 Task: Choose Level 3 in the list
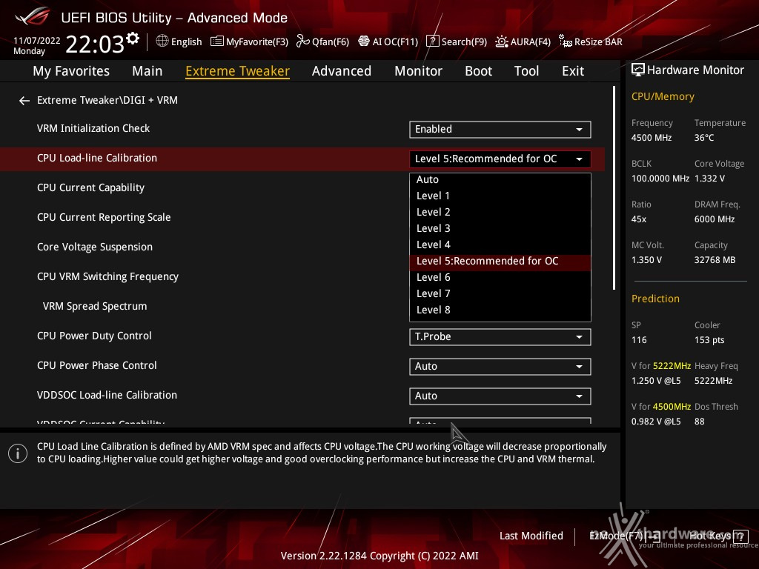pyautogui.click(x=500, y=228)
